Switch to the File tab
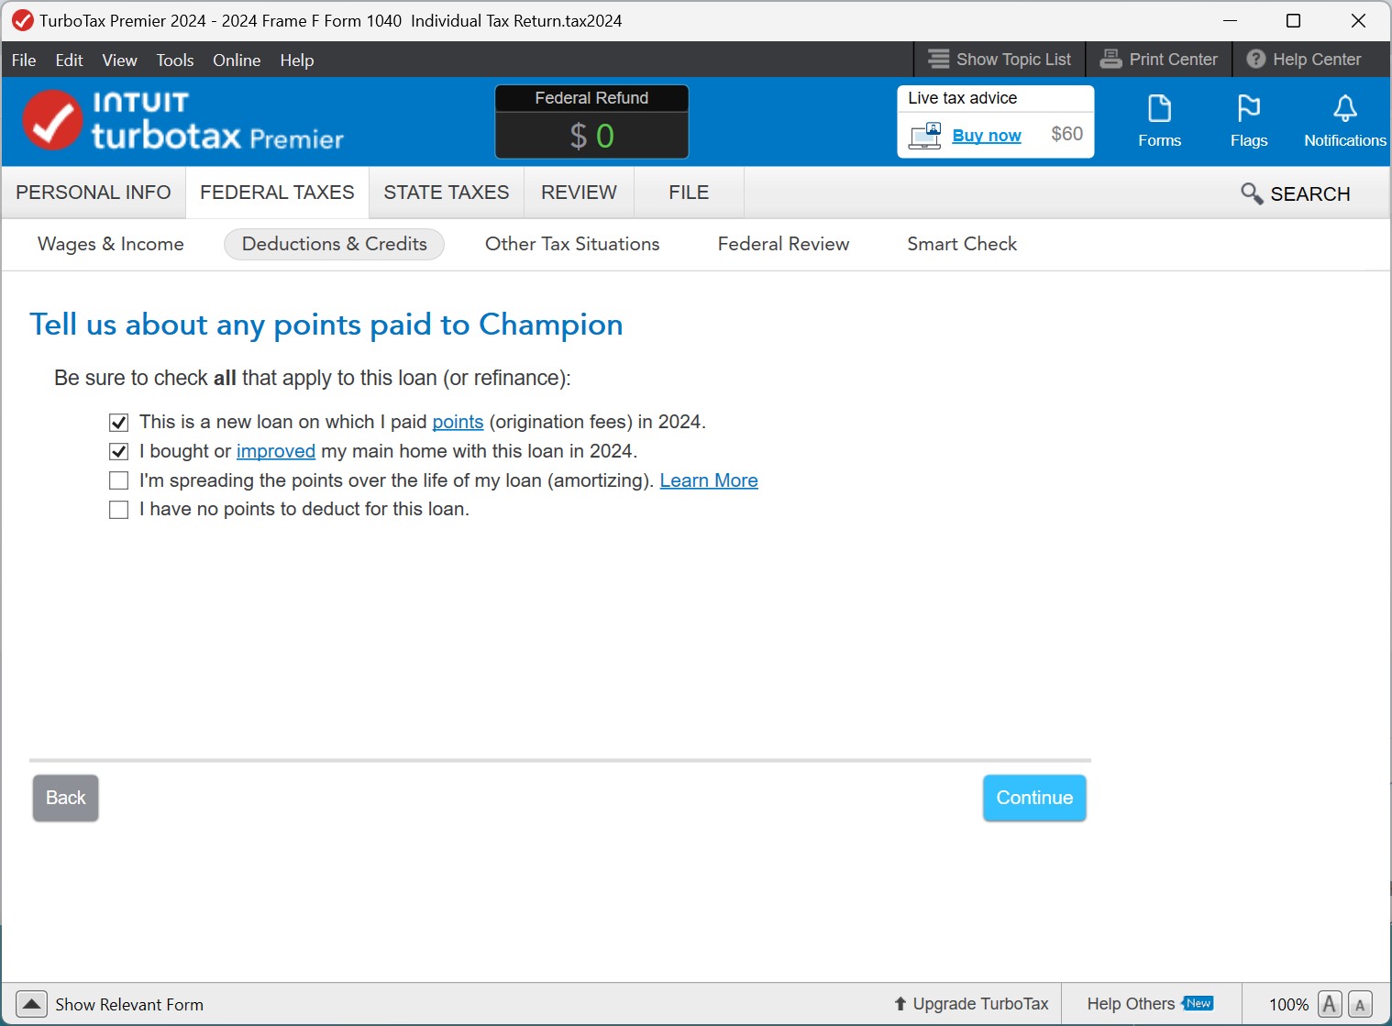Screen dimensions: 1392x1026 [689, 193]
